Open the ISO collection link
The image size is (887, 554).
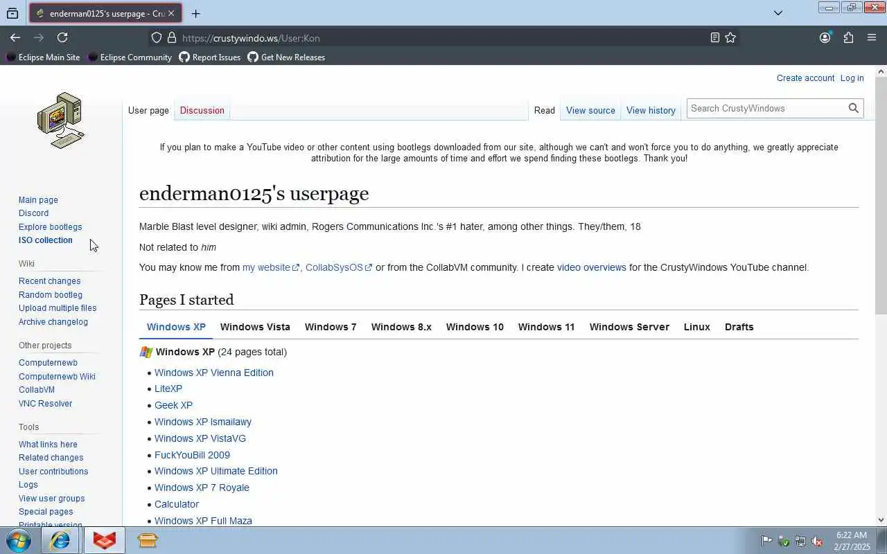point(45,240)
